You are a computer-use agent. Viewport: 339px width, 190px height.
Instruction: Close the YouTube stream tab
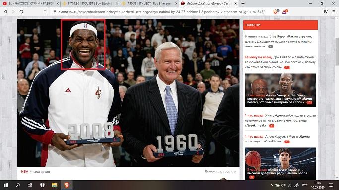tap(57, 4)
